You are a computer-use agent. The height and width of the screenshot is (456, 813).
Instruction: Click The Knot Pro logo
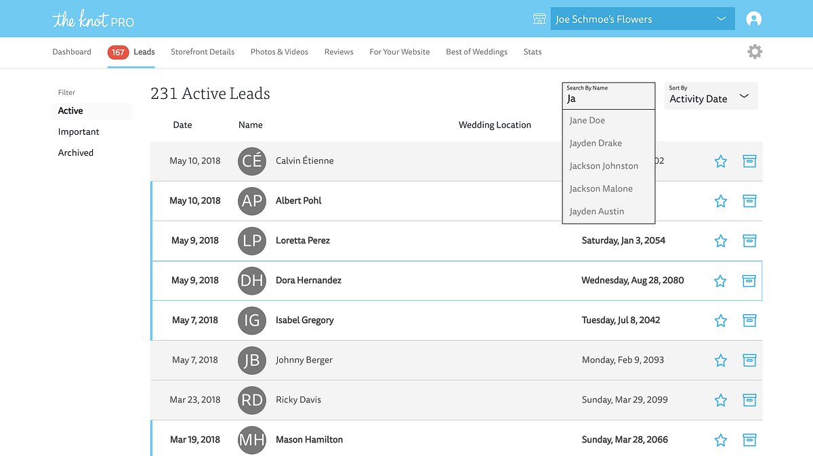click(93, 20)
